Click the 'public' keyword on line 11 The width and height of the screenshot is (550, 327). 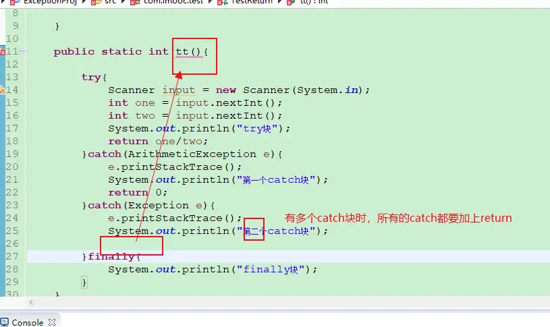(x=74, y=51)
